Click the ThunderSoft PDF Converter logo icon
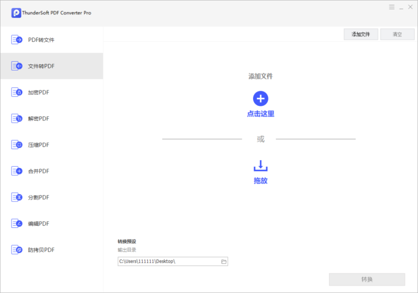 16,13
